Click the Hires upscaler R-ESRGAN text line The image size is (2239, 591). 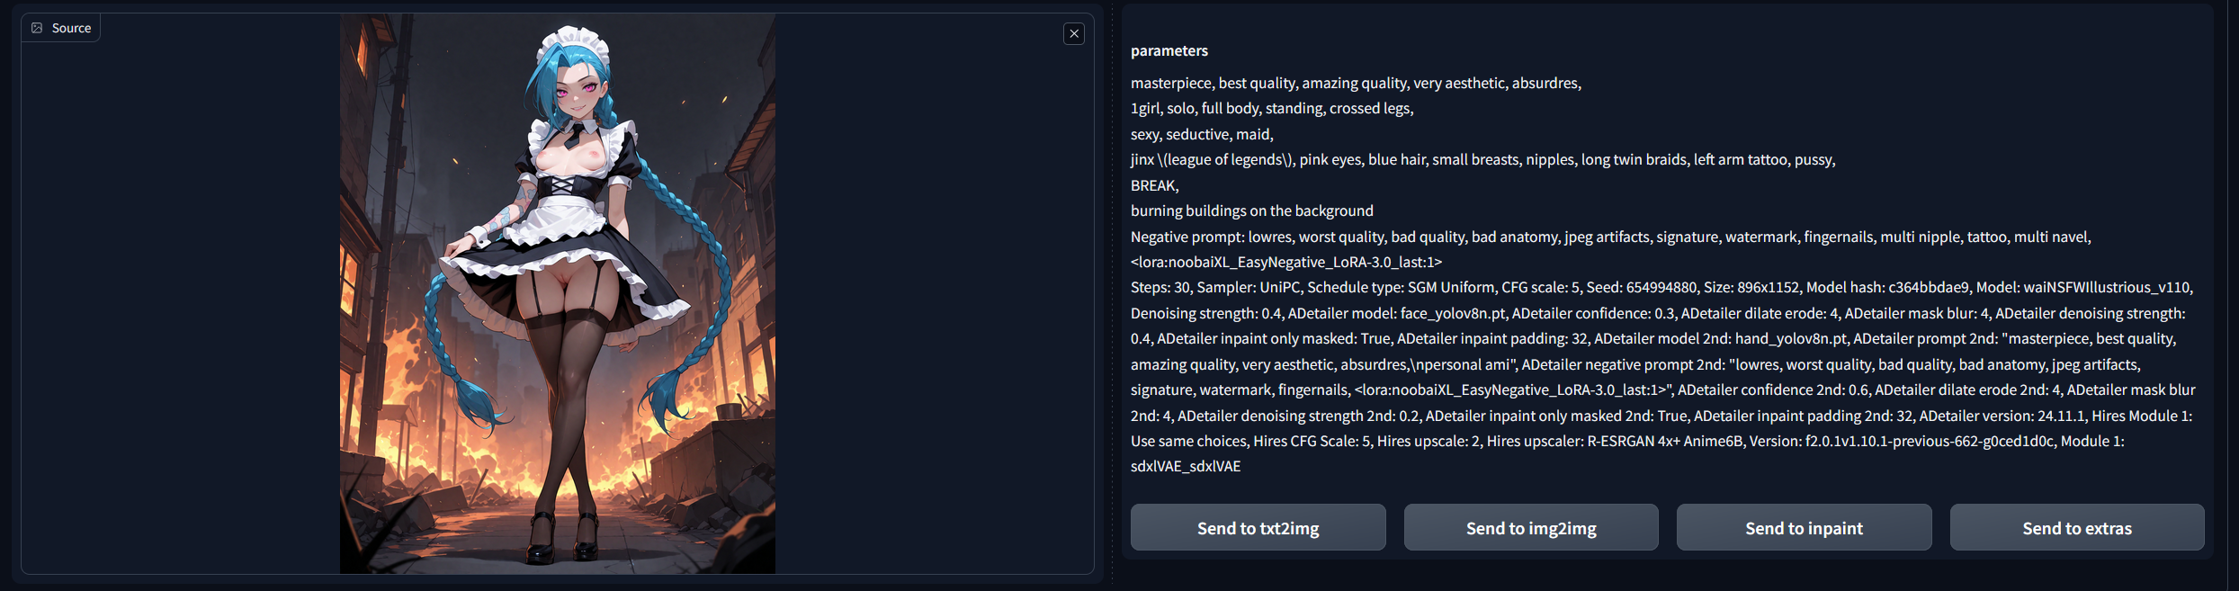point(1626,441)
